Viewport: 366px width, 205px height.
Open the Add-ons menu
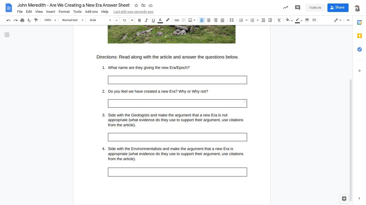point(91,12)
